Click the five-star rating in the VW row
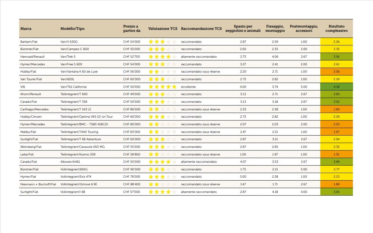The height and width of the screenshot is (233, 373). click(162, 87)
